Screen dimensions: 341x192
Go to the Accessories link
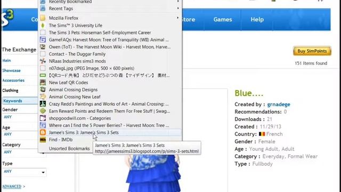tap(13, 81)
